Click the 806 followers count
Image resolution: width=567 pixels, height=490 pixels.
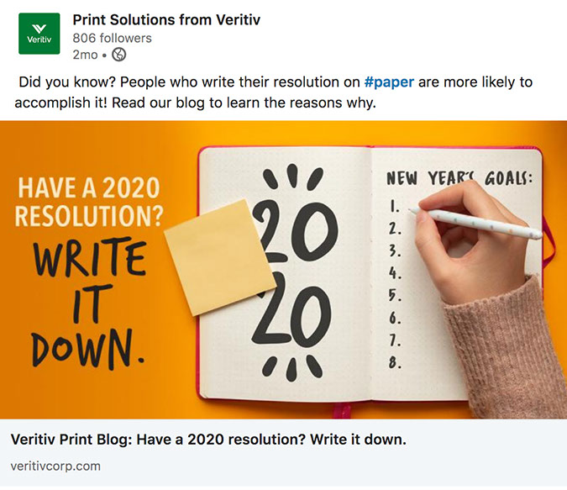coord(112,38)
